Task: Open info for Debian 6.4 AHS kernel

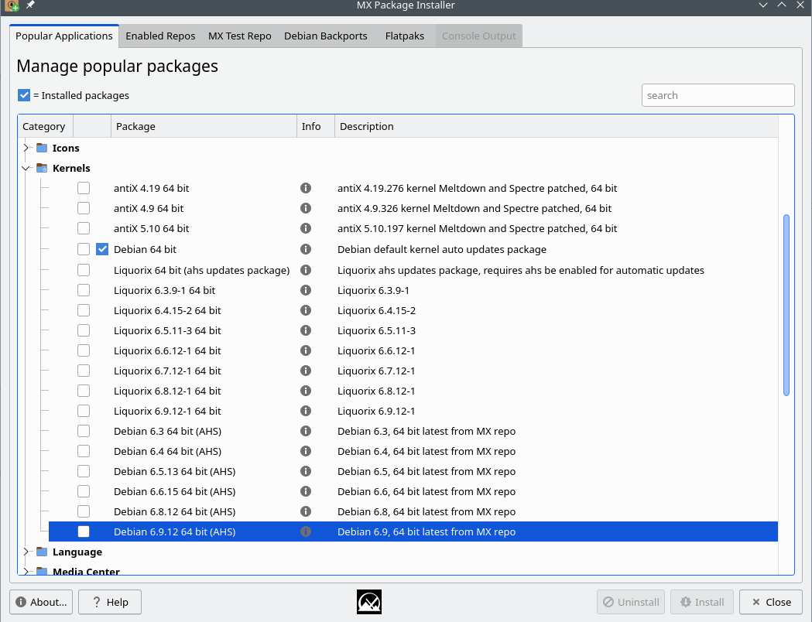Action: point(306,451)
